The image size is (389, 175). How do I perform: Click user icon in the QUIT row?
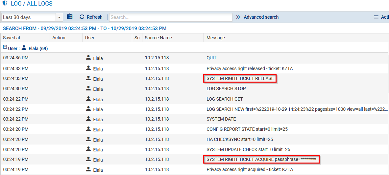click(88, 58)
